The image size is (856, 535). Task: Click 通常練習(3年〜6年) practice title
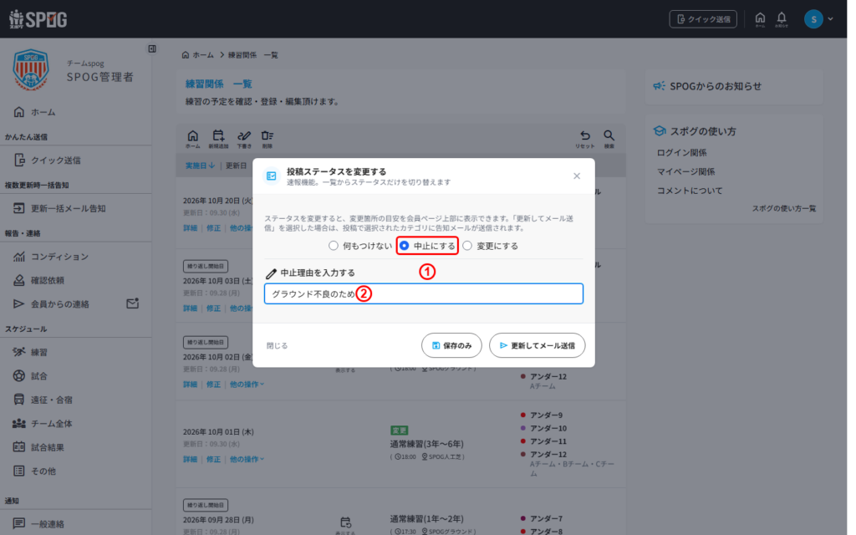coord(427,444)
